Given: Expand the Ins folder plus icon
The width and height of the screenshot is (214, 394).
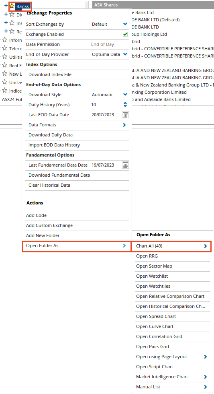Looking at the screenshot, I should point(6,23).
